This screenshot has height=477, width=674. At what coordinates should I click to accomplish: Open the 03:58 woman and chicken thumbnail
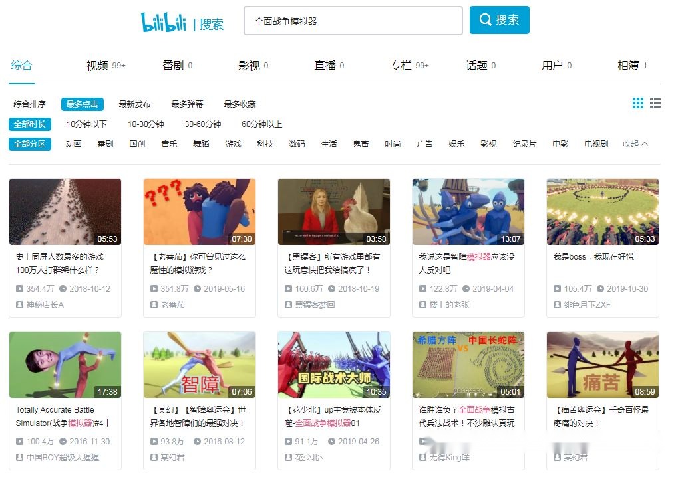point(334,212)
